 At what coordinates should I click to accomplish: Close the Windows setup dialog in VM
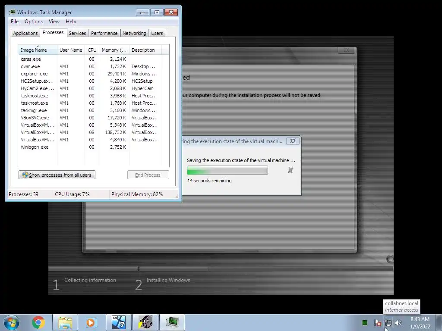(346, 50)
